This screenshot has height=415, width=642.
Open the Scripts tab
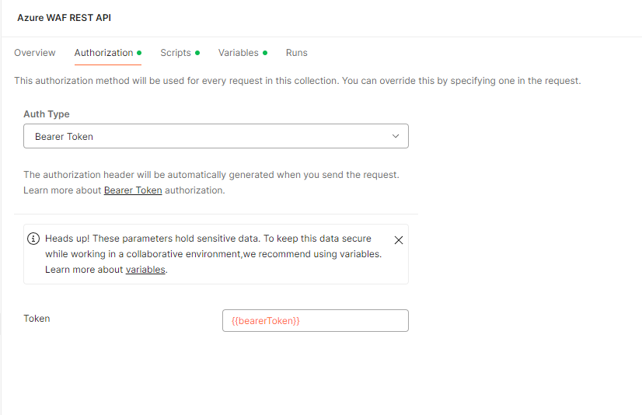(176, 53)
